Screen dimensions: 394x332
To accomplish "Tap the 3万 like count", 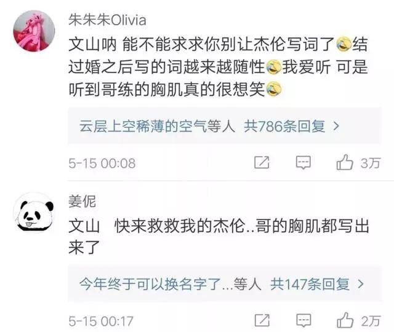I will pyautogui.click(x=371, y=164).
